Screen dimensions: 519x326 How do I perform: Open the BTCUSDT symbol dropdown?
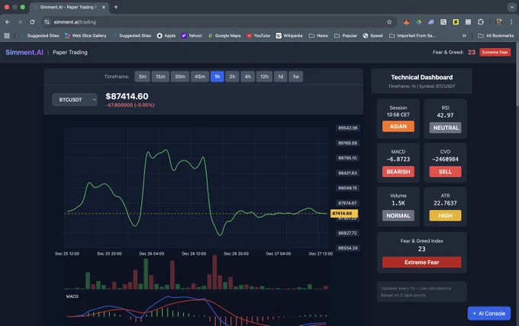[75, 99]
